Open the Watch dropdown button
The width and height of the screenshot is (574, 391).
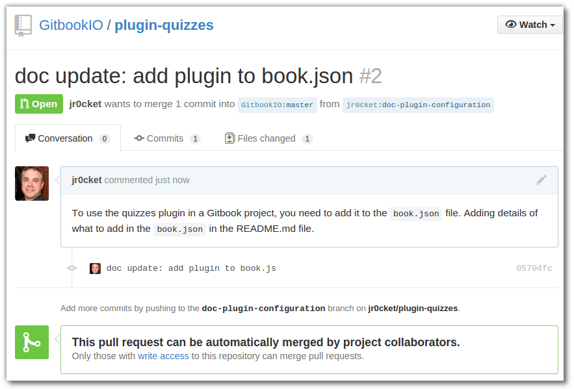click(x=530, y=25)
